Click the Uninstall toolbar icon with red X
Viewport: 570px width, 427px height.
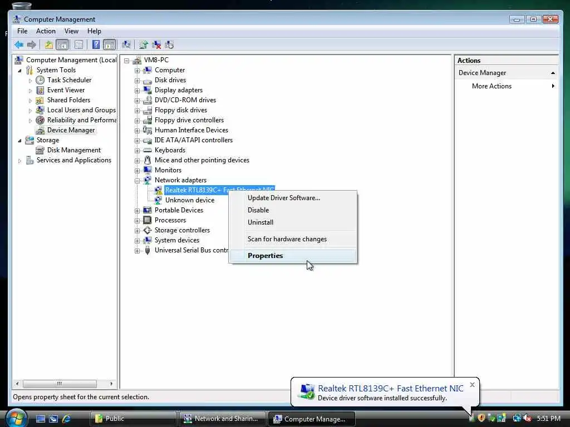[156, 44]
